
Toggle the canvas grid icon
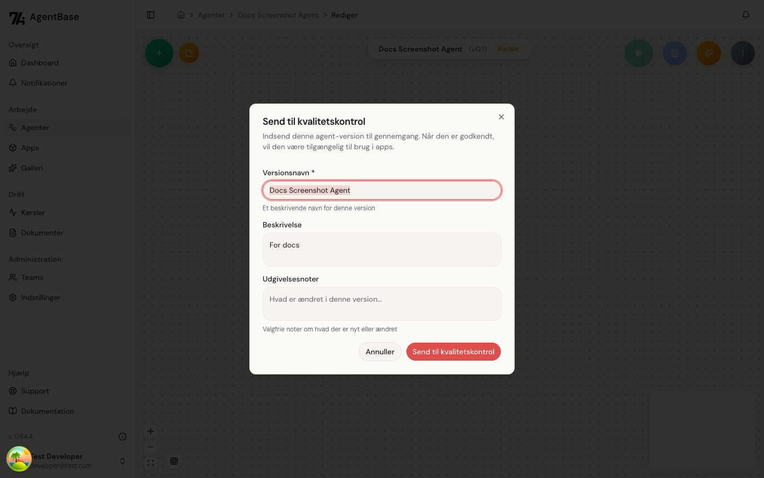[174, 461]
